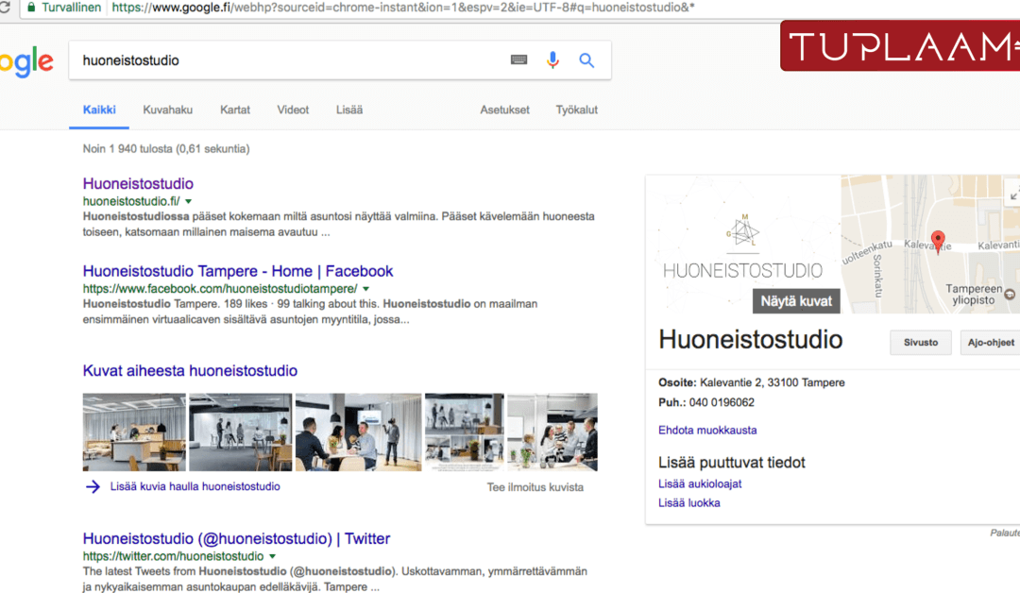Click the green padlock secure site icon
This screenshot has height=593, width=1020.
coord(31,7)
